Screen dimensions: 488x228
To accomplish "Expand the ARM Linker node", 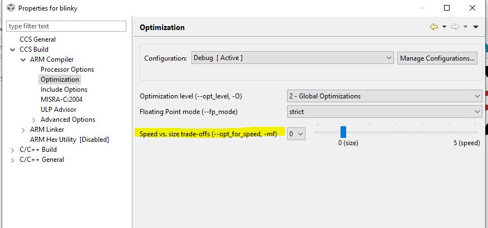I will tap(23, 130).
